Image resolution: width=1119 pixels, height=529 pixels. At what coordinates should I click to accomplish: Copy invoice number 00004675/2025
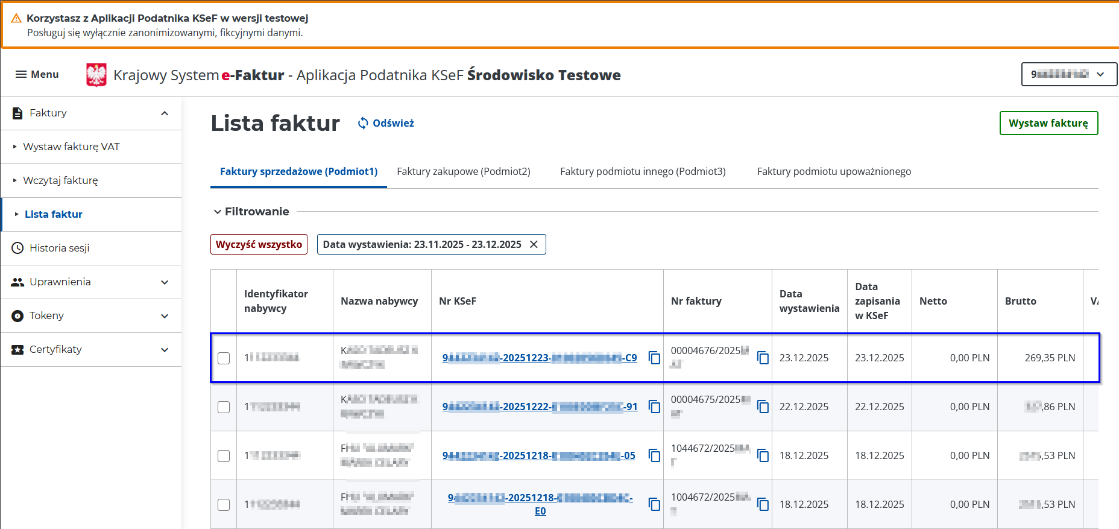(x=763, y=407)
